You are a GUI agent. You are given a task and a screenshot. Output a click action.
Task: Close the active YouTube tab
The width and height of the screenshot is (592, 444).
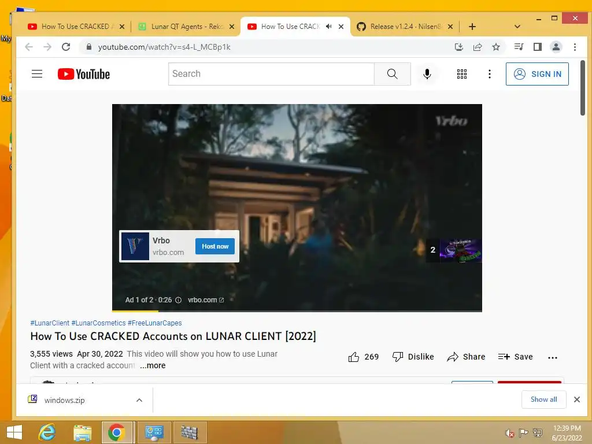[x=341, y=27]
